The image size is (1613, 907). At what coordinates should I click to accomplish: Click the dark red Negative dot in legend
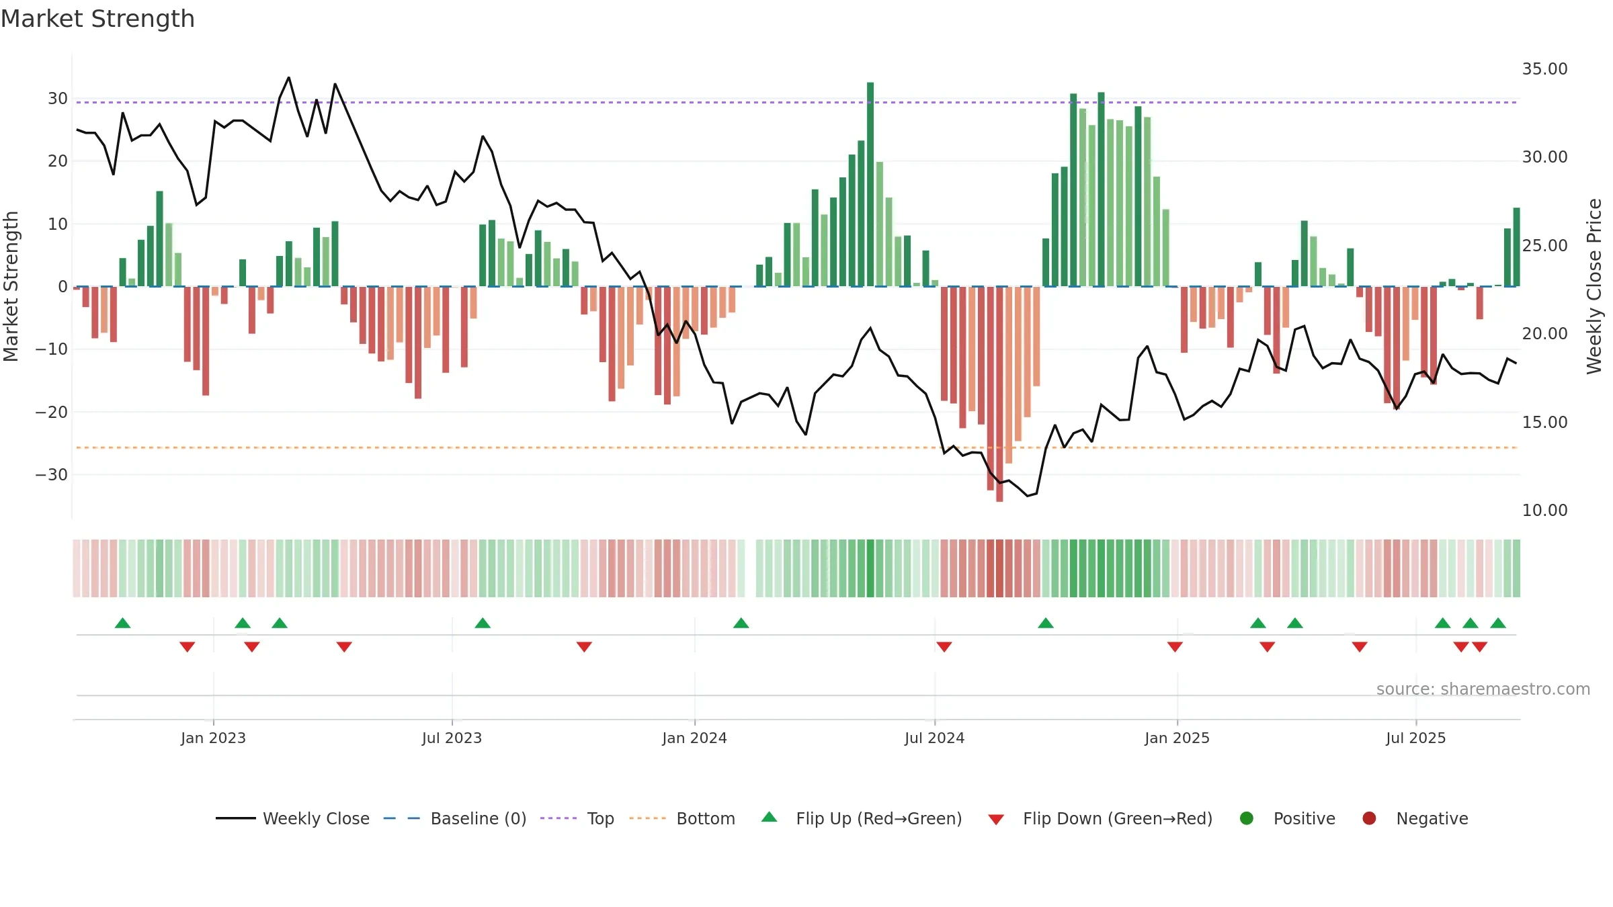[1369, 818]
